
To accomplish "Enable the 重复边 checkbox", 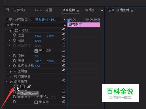I will (x=36, y=102).
